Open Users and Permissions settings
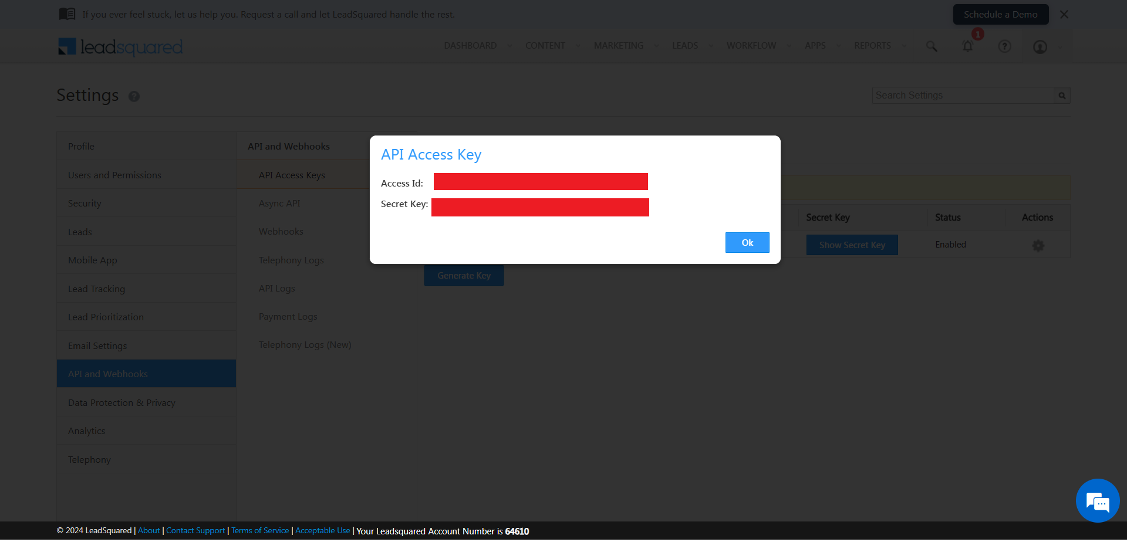The height and width of the screenshot is (542, 1127). (x=146, y=175)
